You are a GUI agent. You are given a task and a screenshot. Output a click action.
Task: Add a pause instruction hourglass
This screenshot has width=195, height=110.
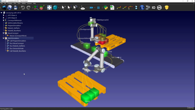point(136,8)
